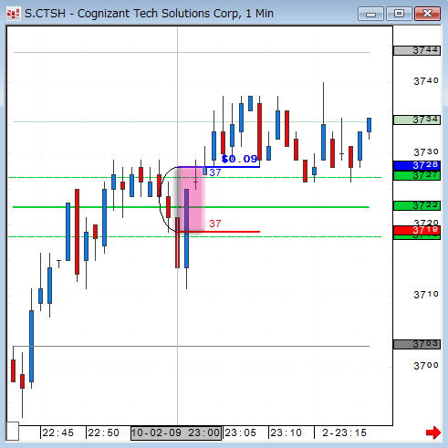
Task: Click the 23:10 time axis label
Action: 286,432
